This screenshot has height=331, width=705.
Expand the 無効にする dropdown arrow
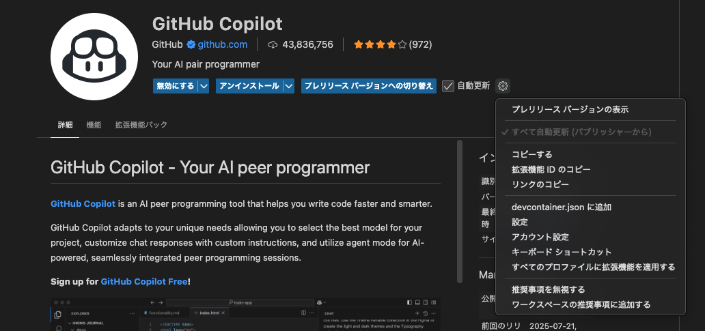coord(204,86)
